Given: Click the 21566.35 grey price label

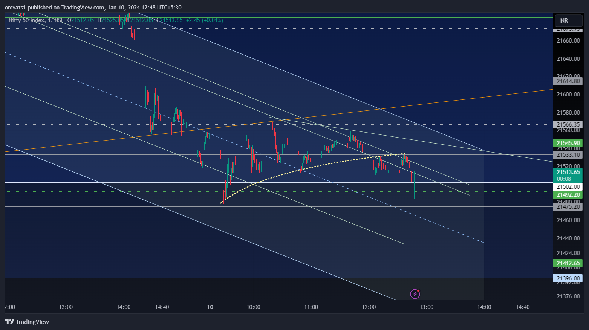Looking at the screenshot, I should tap(568, 125).
